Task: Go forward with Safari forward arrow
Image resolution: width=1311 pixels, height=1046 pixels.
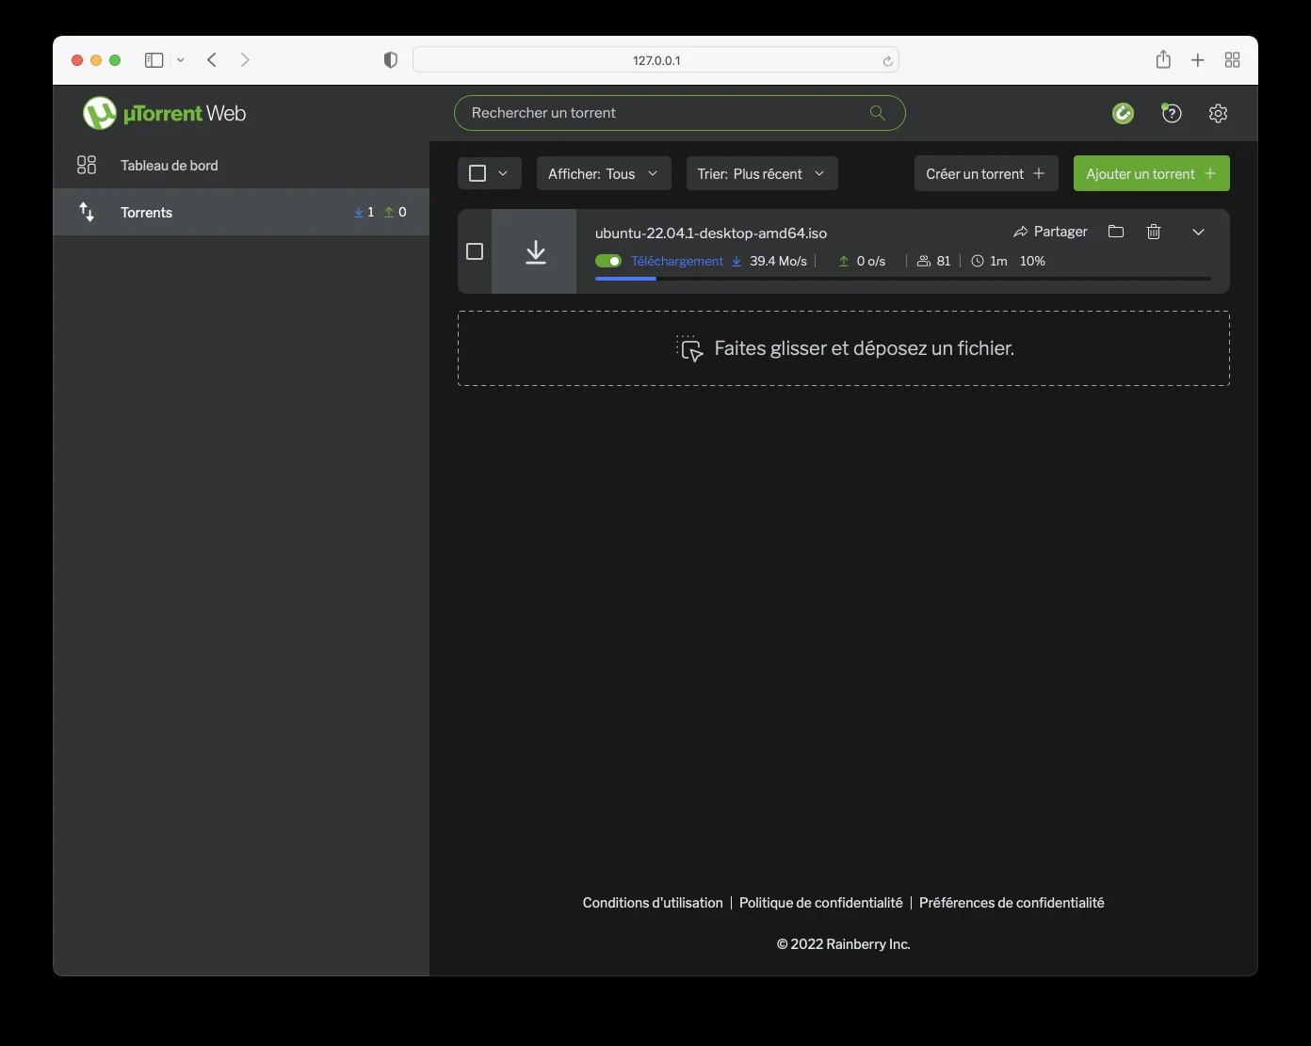Action: click(x=245, y=60)
